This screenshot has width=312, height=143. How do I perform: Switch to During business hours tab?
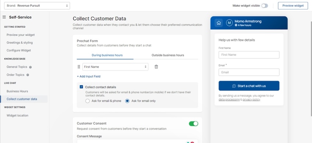107,55
